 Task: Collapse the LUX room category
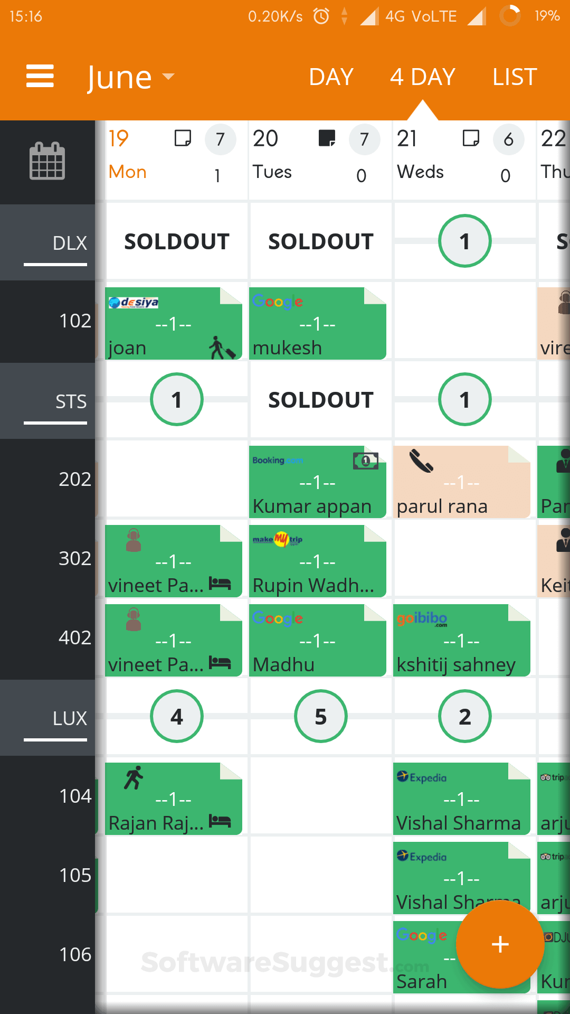point(55,718)
